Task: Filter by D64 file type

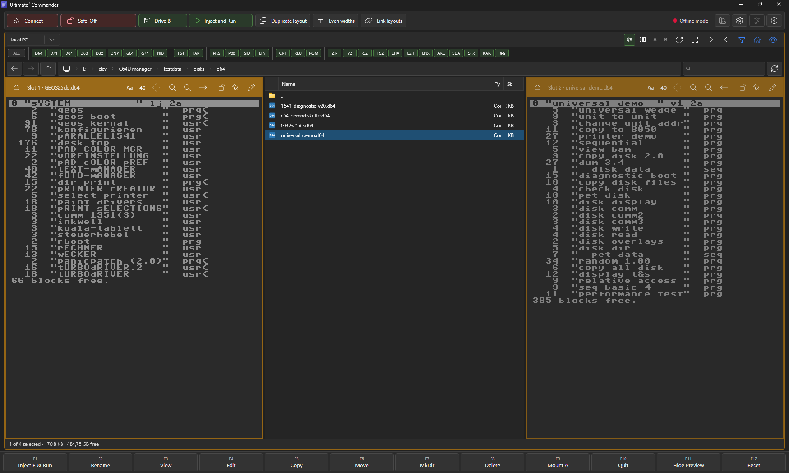Action: click(x=39, y=53)
